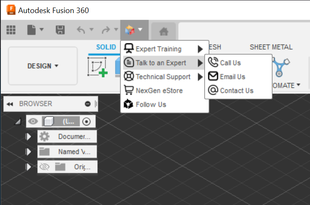Click the Create Sketch tool icon
This screenshot has width=310, height=205.
(x=97, y=67)
